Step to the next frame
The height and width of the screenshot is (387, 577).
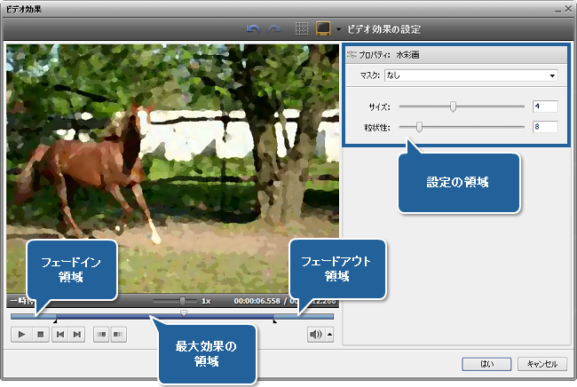(77, 335)
